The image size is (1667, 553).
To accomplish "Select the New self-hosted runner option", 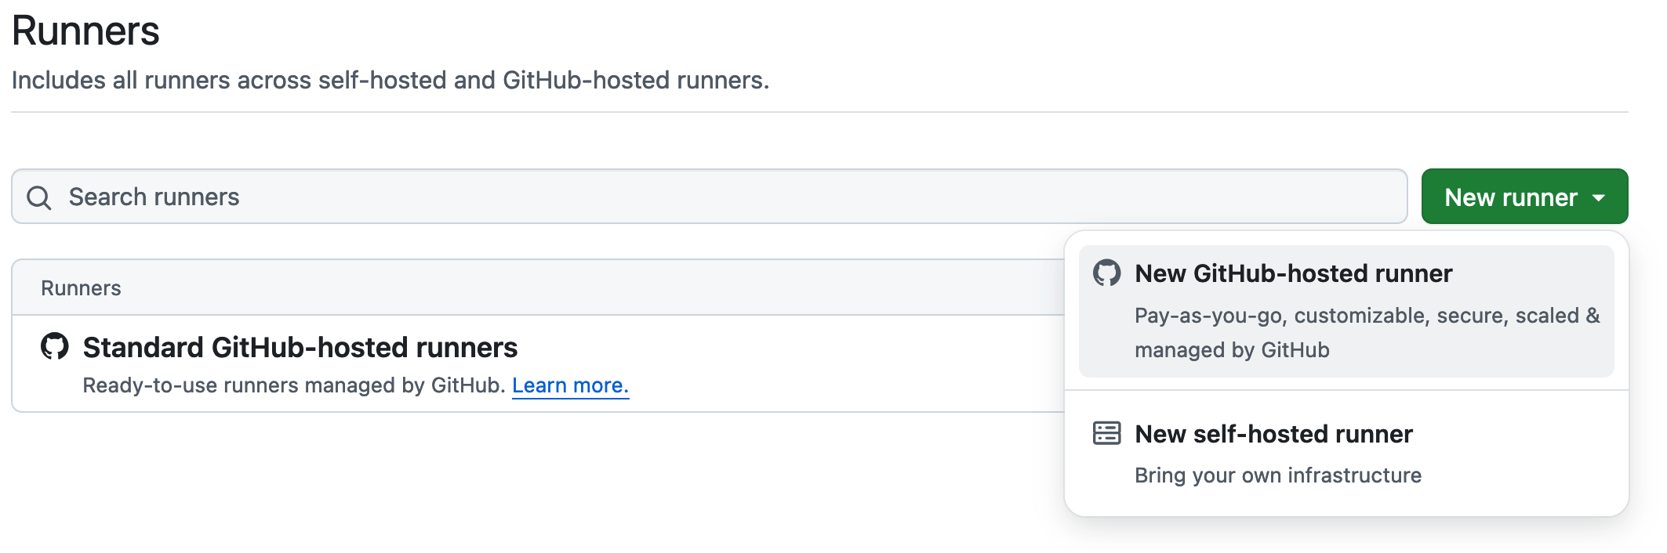I will 1273,434.
